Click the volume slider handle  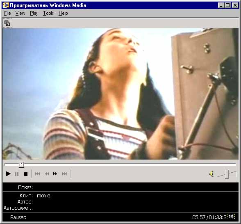point(227,174)
